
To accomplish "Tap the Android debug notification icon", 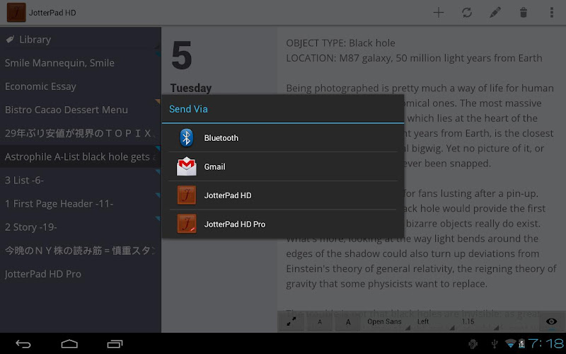I will [473, 344].
